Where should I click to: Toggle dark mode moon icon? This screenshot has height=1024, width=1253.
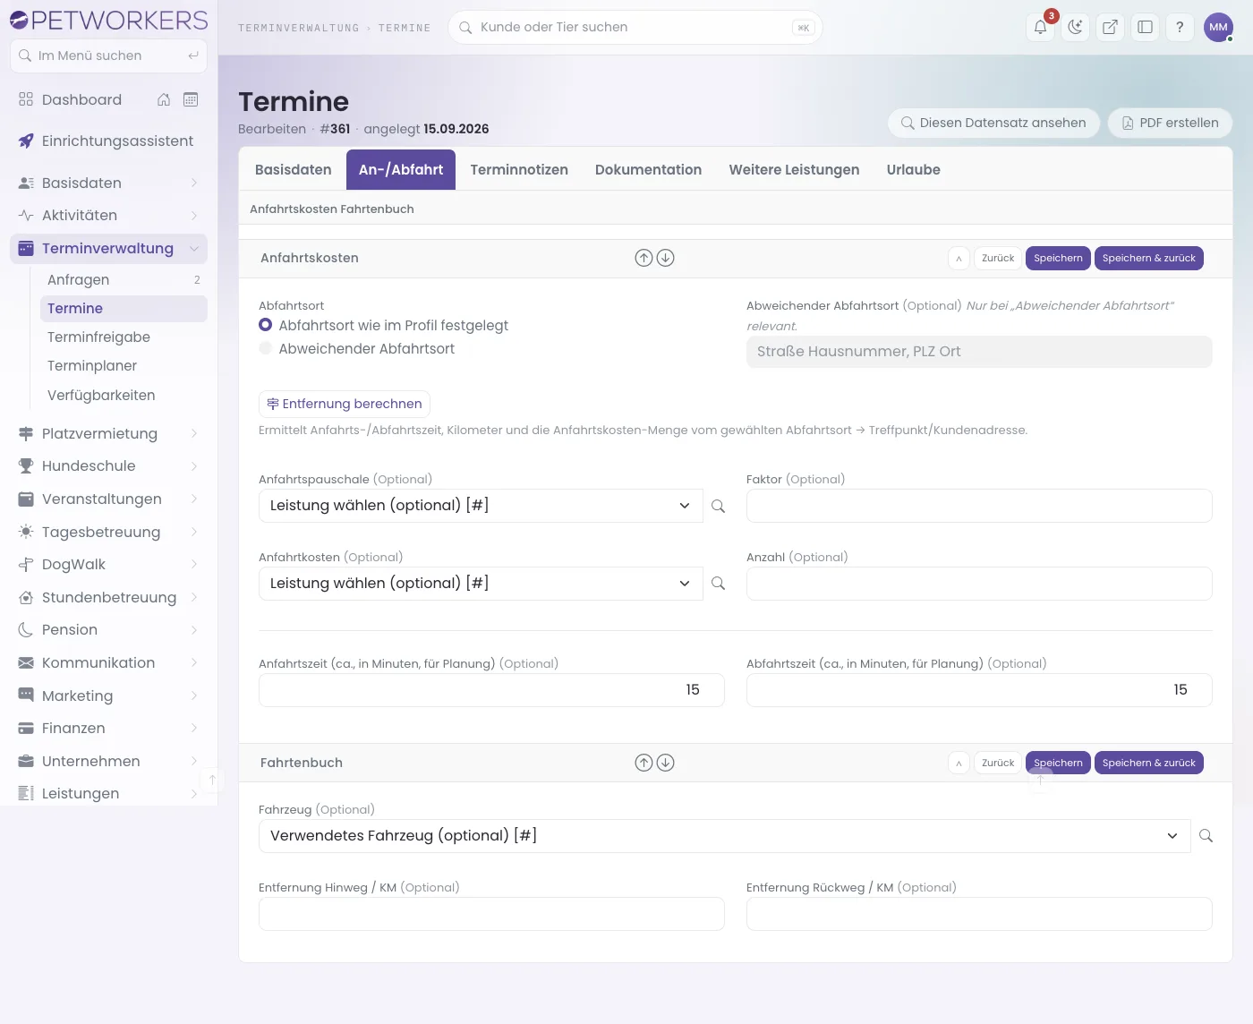(x=1075, y=27)
